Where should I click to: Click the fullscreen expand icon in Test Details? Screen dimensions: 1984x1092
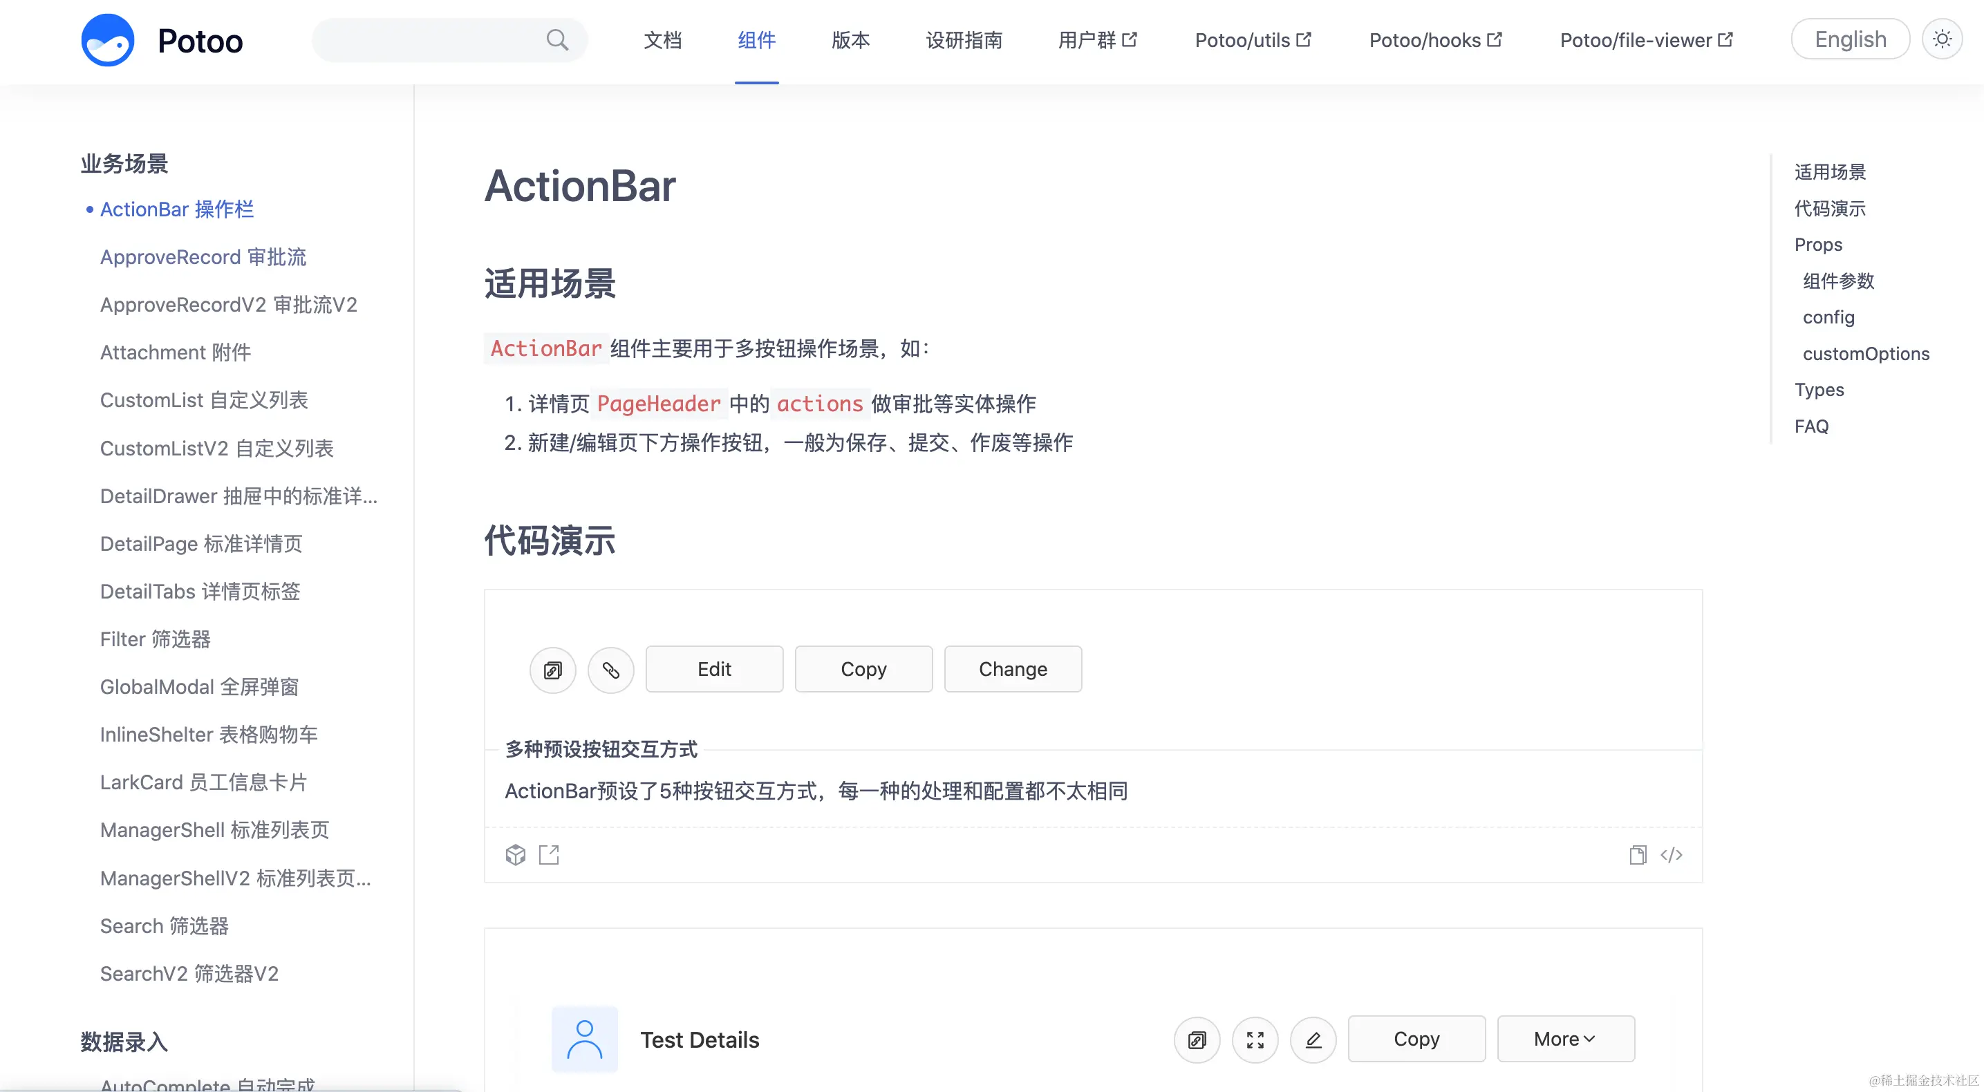coord(1255,1039)
